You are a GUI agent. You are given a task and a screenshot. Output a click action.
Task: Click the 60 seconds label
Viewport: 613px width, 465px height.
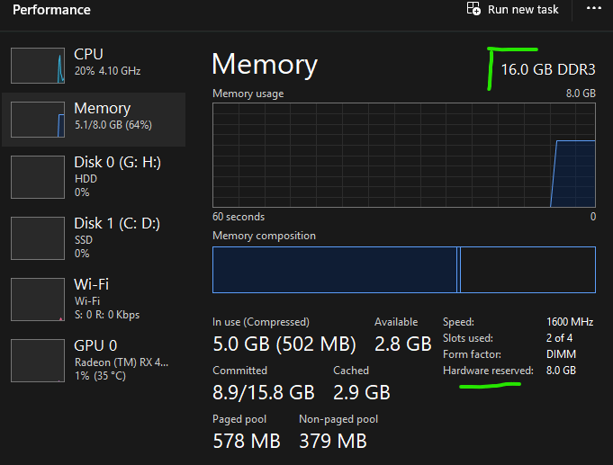coord(239,217)
